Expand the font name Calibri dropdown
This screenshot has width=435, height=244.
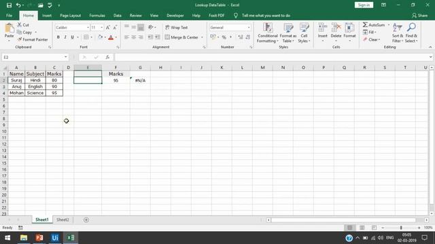[x=88, y=27]
